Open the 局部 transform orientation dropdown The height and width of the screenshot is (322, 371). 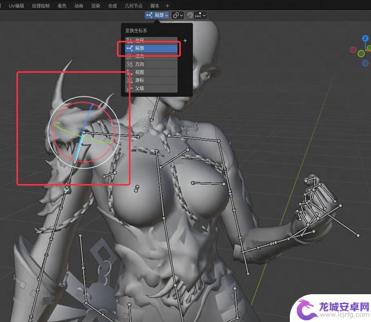(157, 16)
